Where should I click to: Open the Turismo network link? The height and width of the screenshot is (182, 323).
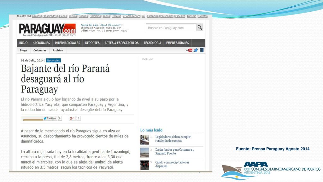coord(191,16)
